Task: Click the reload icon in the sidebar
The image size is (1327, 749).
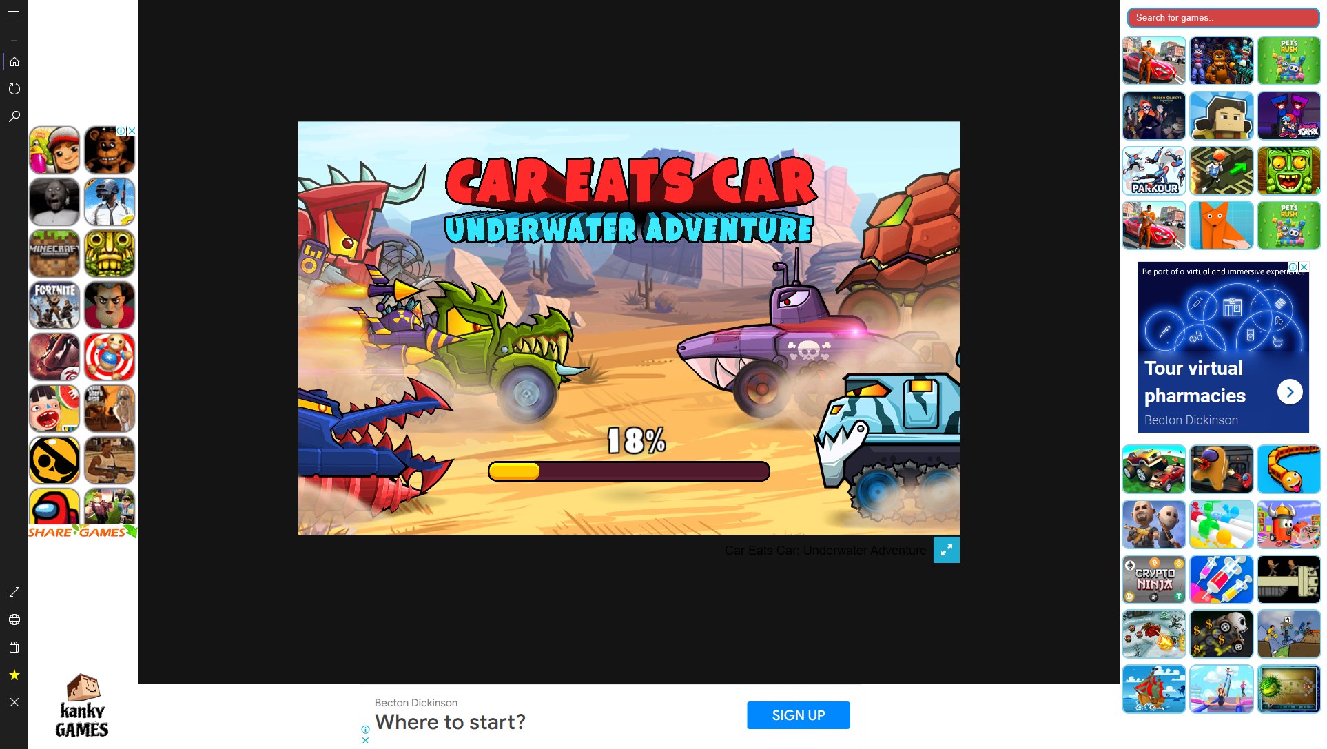Action: [x=14, y=89]
